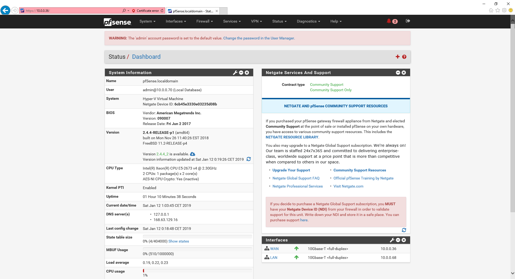Open address bar search dropdown arrow
The image size is (515, 279).
128,11
